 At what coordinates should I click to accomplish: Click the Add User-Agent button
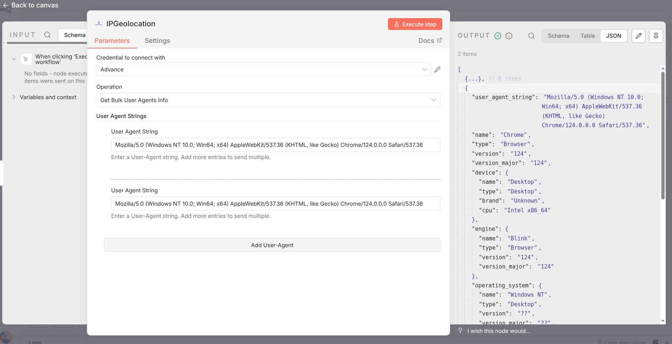click(x=272, y=245)
